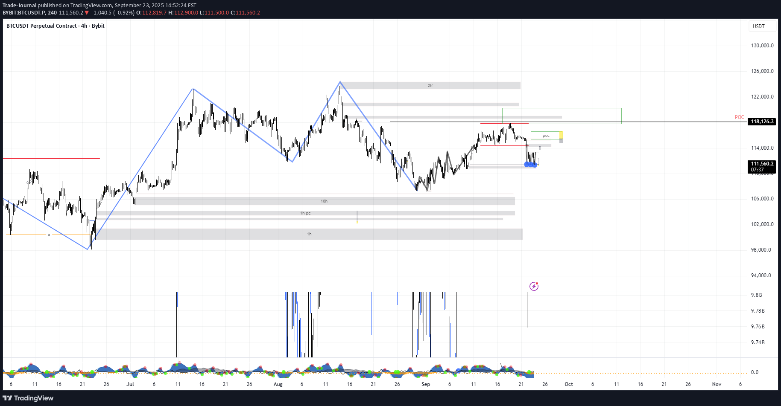The height and width of the screenshot is (406, 781).
Task: Click the 'x' marker on the orange line
Action: point(49,235)
